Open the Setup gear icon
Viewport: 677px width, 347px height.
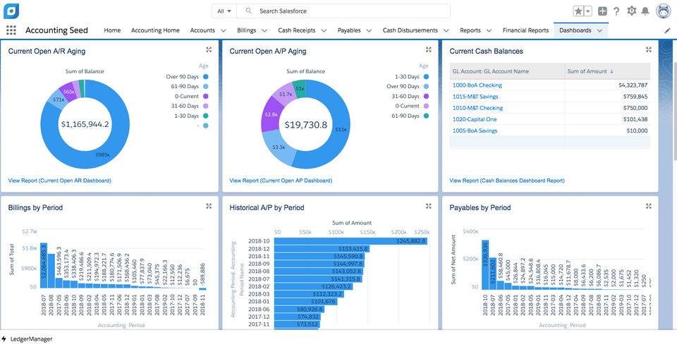tap(632, 11)
